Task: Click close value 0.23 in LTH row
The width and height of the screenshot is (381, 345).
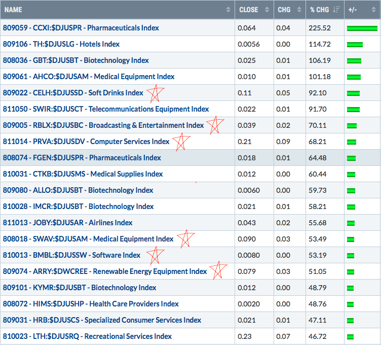Action: click(x=244, y=336)
